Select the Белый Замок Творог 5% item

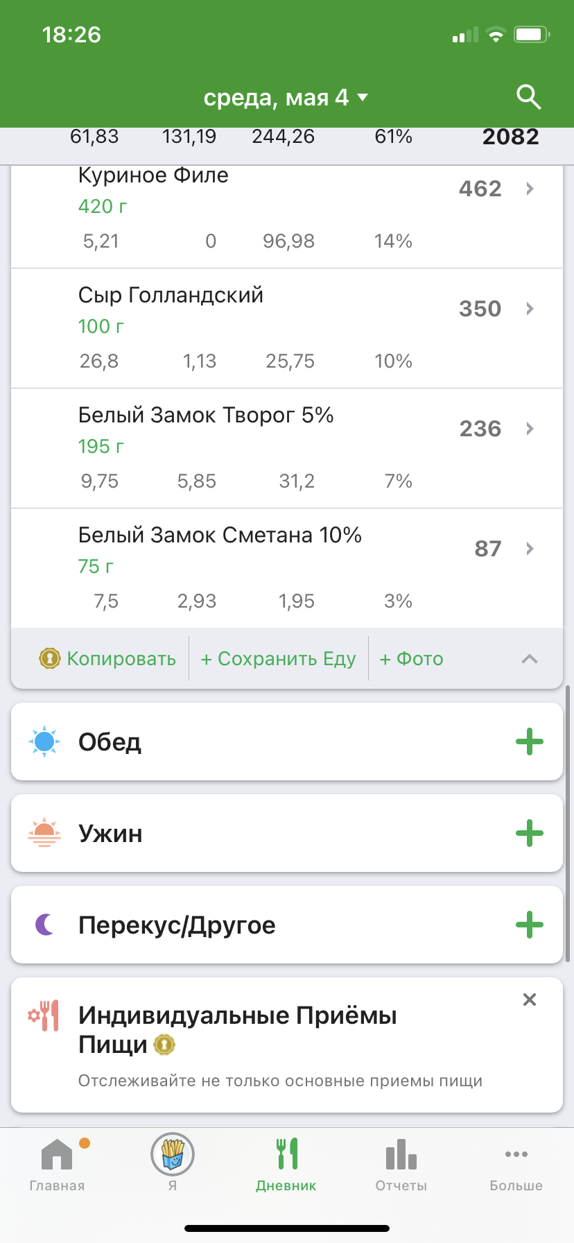[x=206, y=415]
